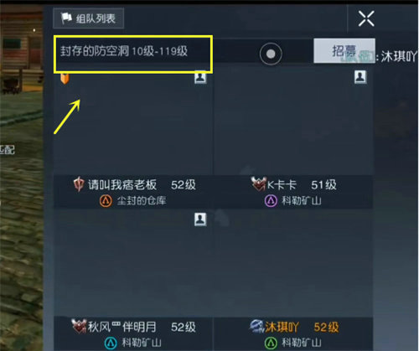Tap the 招募 recruit button
This screenshot has height=351, width=419.
point(344,50)
